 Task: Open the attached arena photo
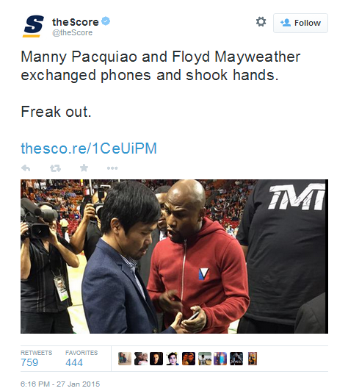[x=174, y=257]
